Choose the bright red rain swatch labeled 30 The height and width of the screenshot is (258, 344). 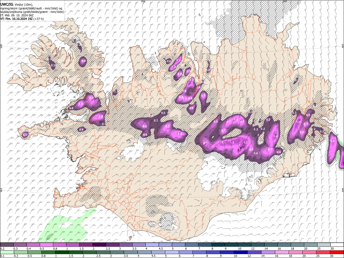pyautogui.click(x=337, y=252)
